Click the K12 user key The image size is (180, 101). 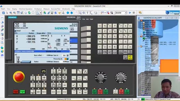65,92
